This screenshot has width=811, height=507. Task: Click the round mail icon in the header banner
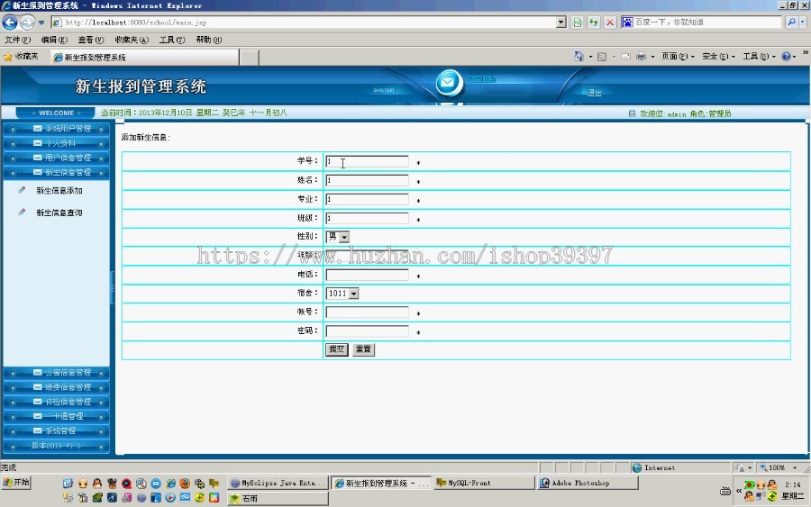click(449, 83)
